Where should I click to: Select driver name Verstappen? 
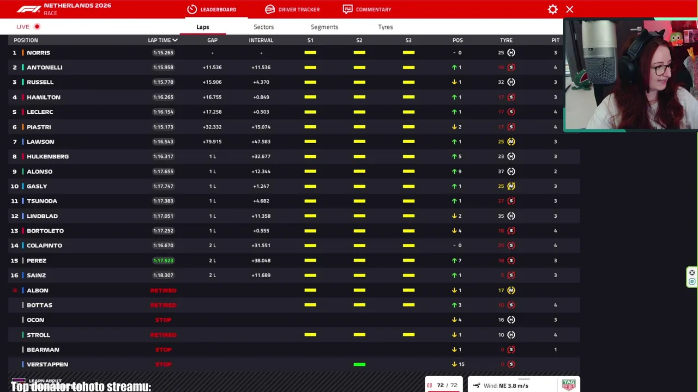(47, 364)
